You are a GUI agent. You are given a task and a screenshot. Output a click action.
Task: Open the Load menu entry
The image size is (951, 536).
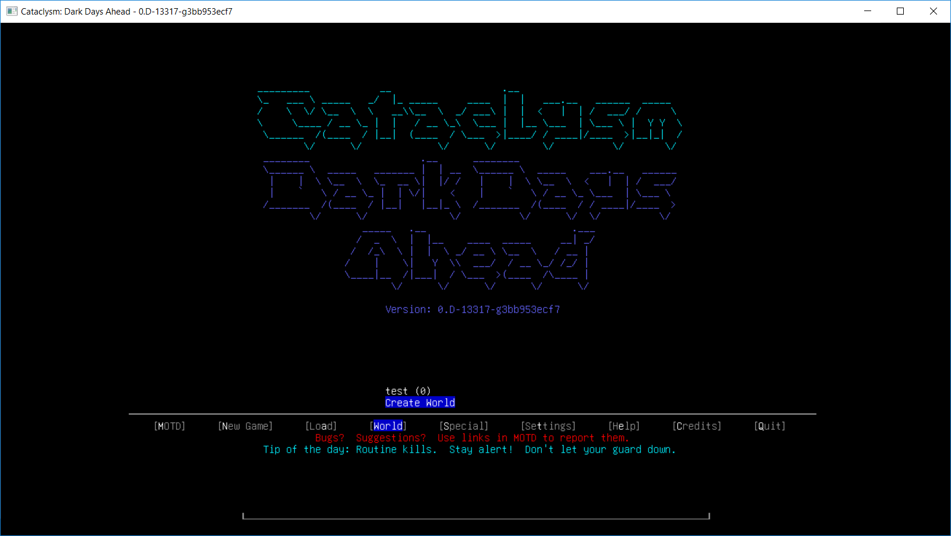click(321, 426)
